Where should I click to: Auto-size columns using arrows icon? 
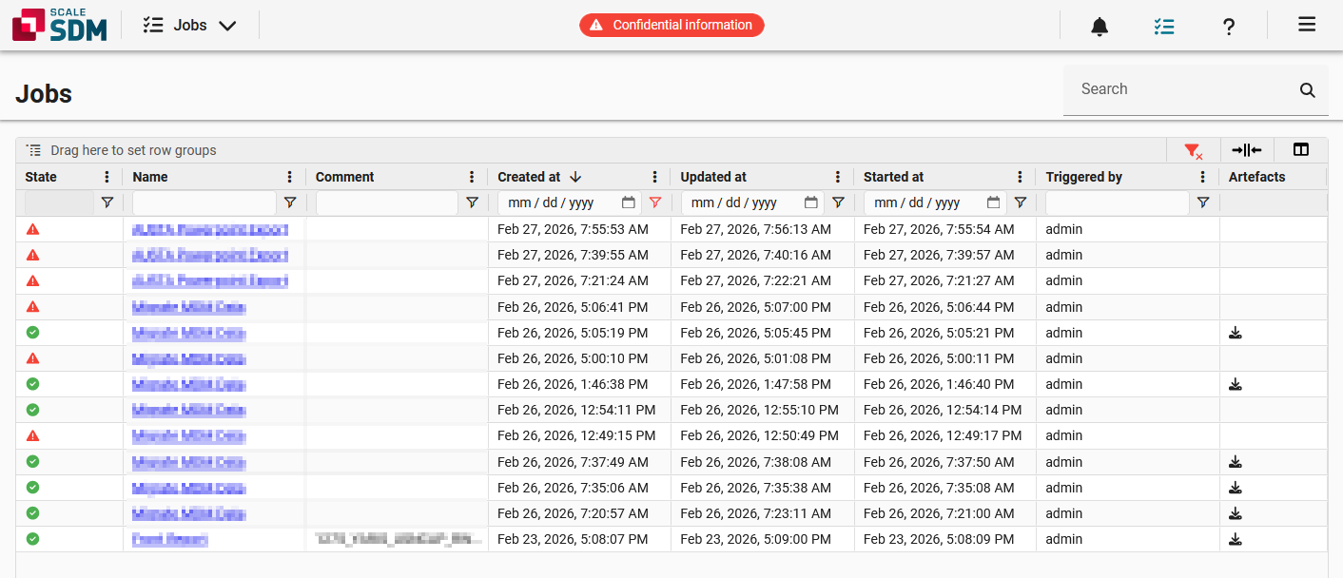click(1246, 150)
